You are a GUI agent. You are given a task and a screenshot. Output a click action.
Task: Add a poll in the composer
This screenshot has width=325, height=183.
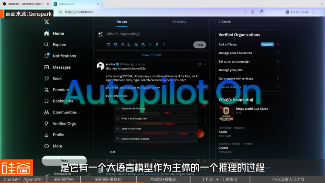[129, 45]
